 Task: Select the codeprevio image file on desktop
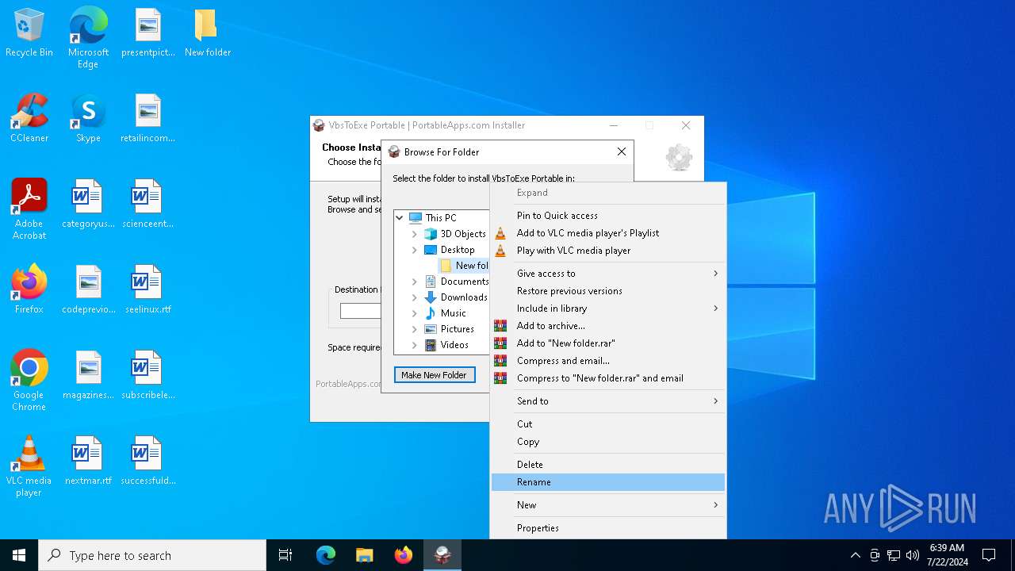88,290
